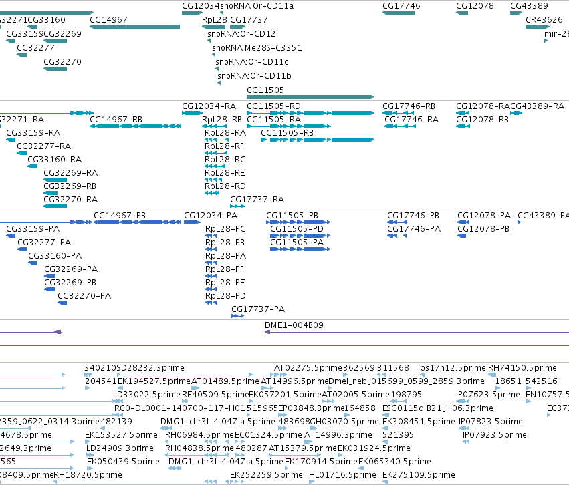Select the bs17h12.5prime EST label
Image resolution: width=569 pixels, height=485 pixels.
click(453, 368)
